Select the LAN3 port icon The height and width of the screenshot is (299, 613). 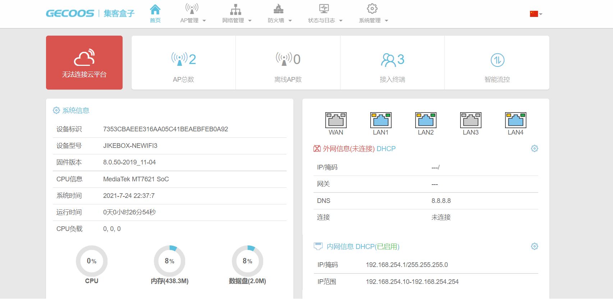tap(471, 120)
